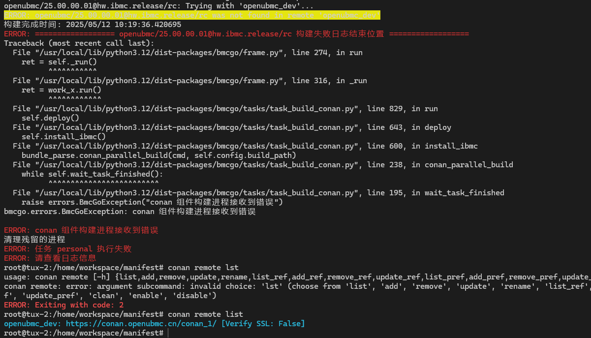
Task: Click the 'Exiting with code: 2' error line
Action: point(64,305)
